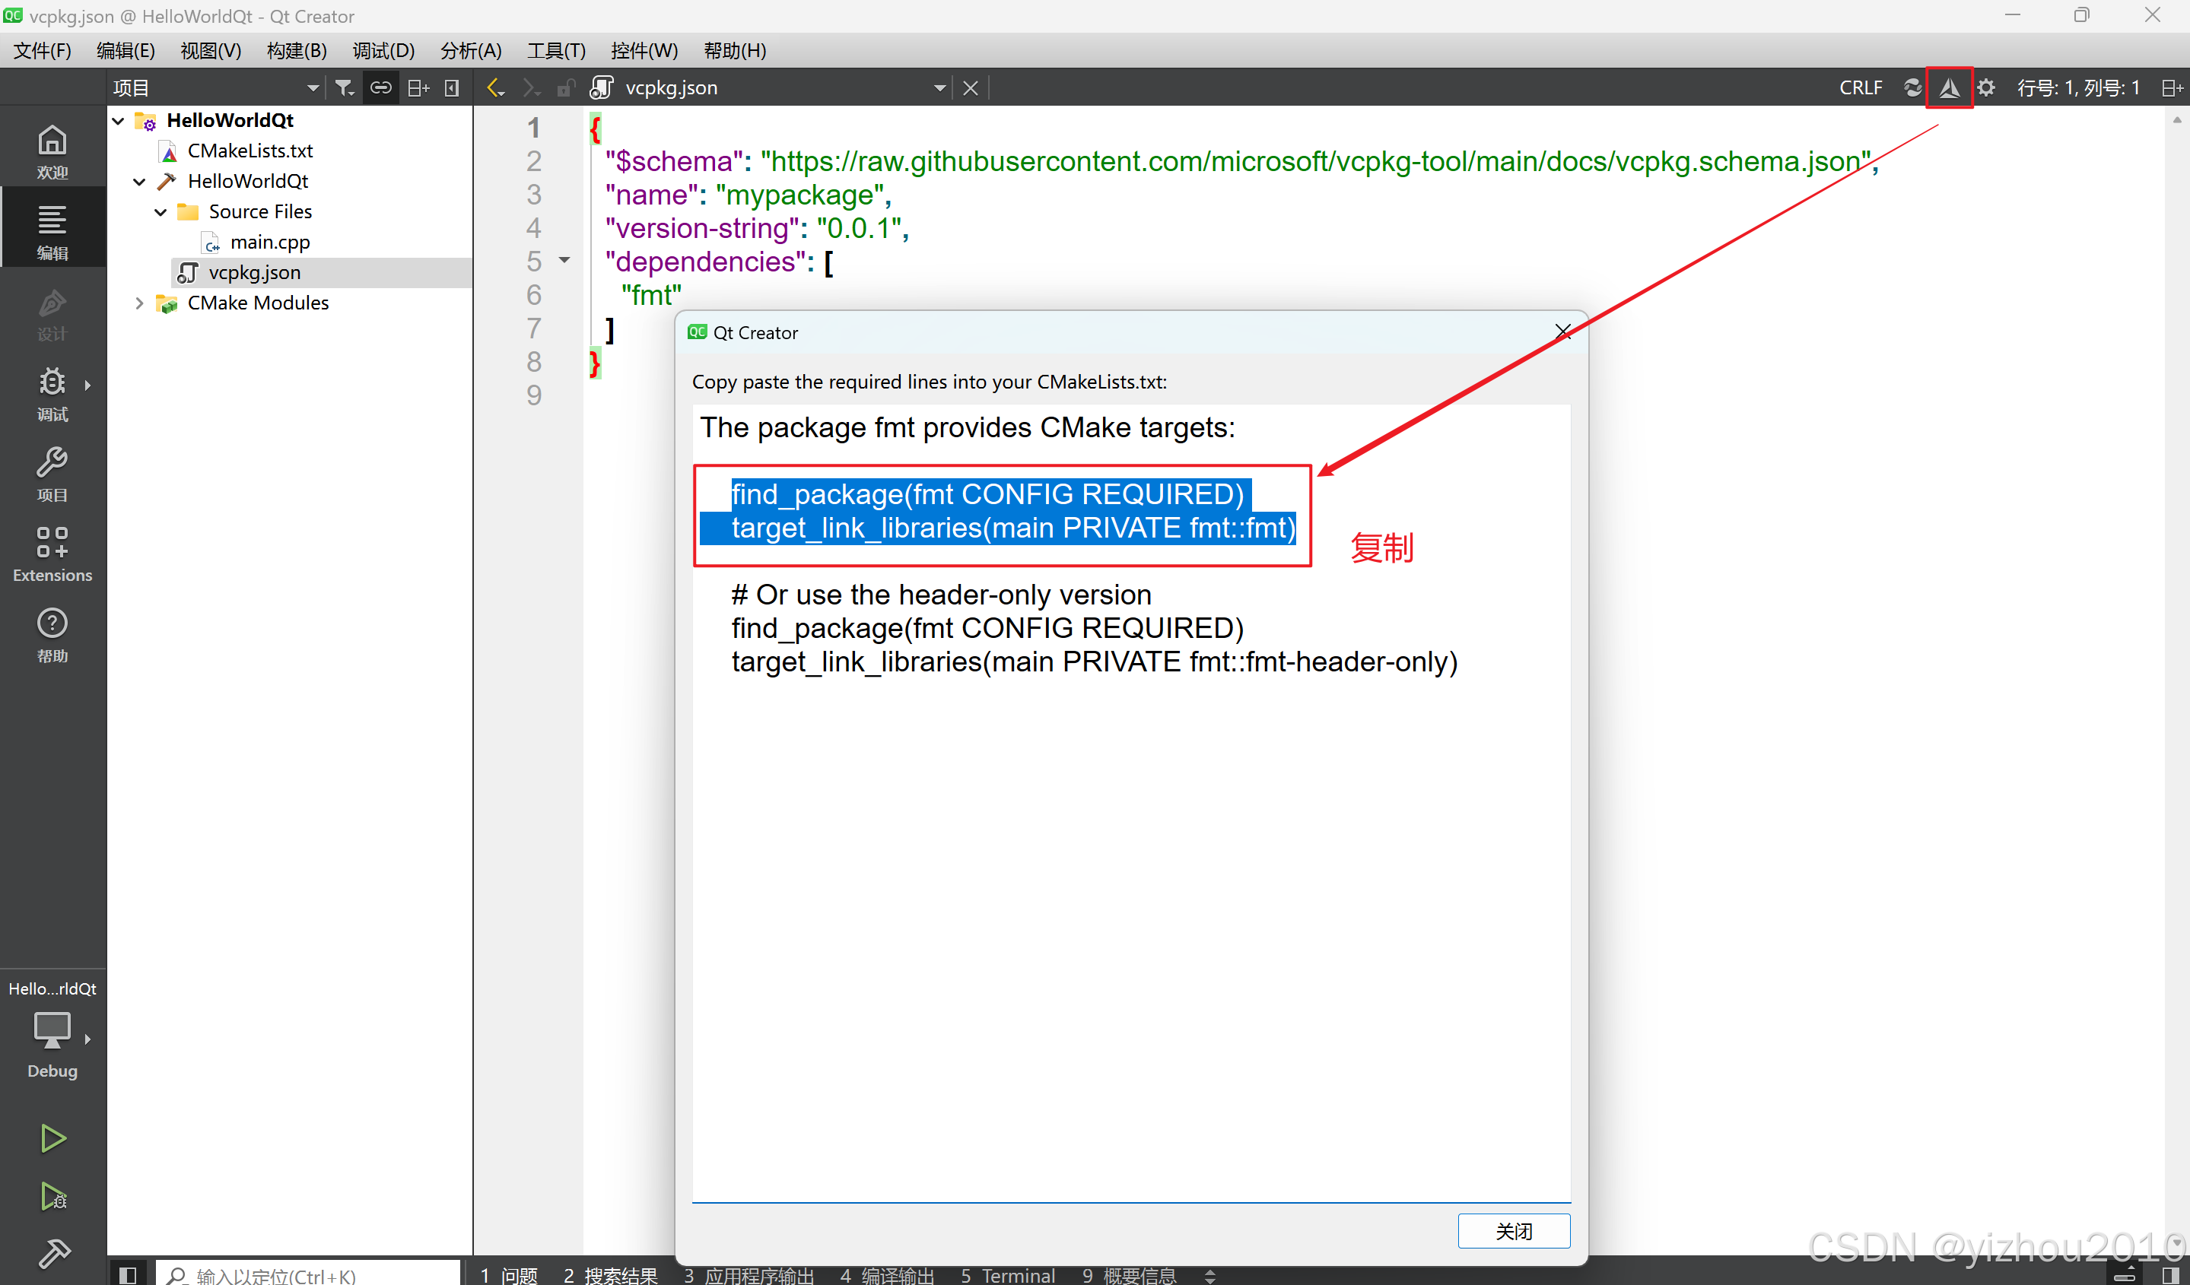Screen dimensions: 2190x1285
Task: Select CMakeLists.txt in project tree
Action: click(250, 151)
